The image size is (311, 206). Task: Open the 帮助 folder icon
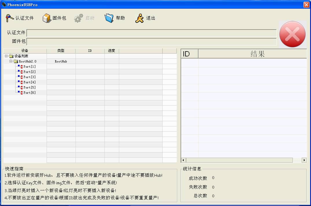109,18
